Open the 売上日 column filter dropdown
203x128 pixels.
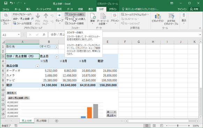(57, 57)
